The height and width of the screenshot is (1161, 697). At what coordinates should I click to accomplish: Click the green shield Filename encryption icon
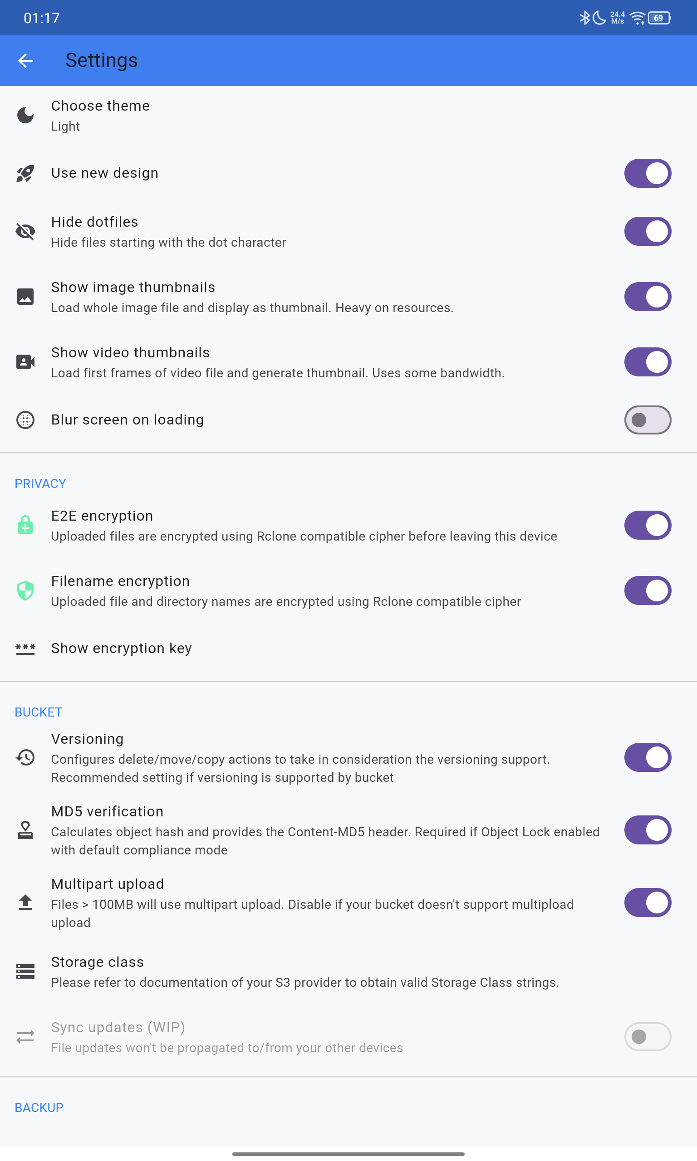pyautogui.click(x=25, y=590)
